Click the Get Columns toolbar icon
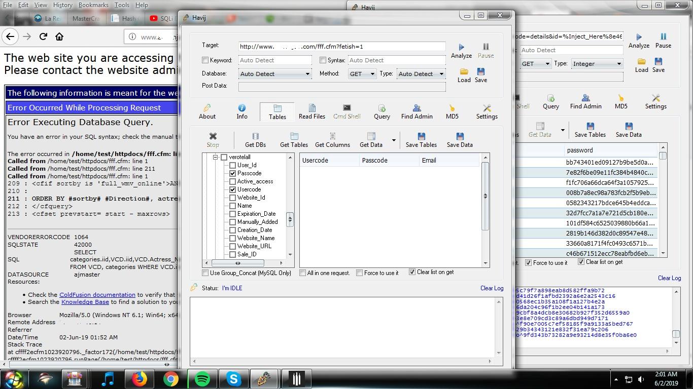 pyautogui.click(x=332, y=136)
